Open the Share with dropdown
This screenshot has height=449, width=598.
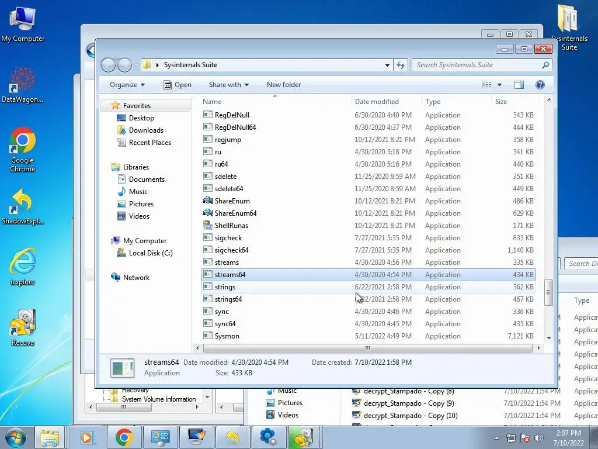pos(228,85)
